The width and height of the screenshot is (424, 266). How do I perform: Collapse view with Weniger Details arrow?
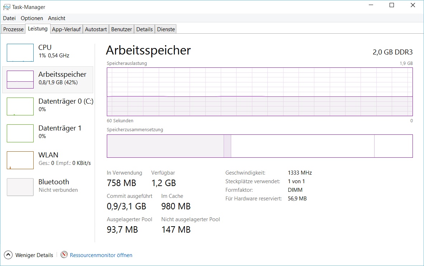[x=8, y=255]
